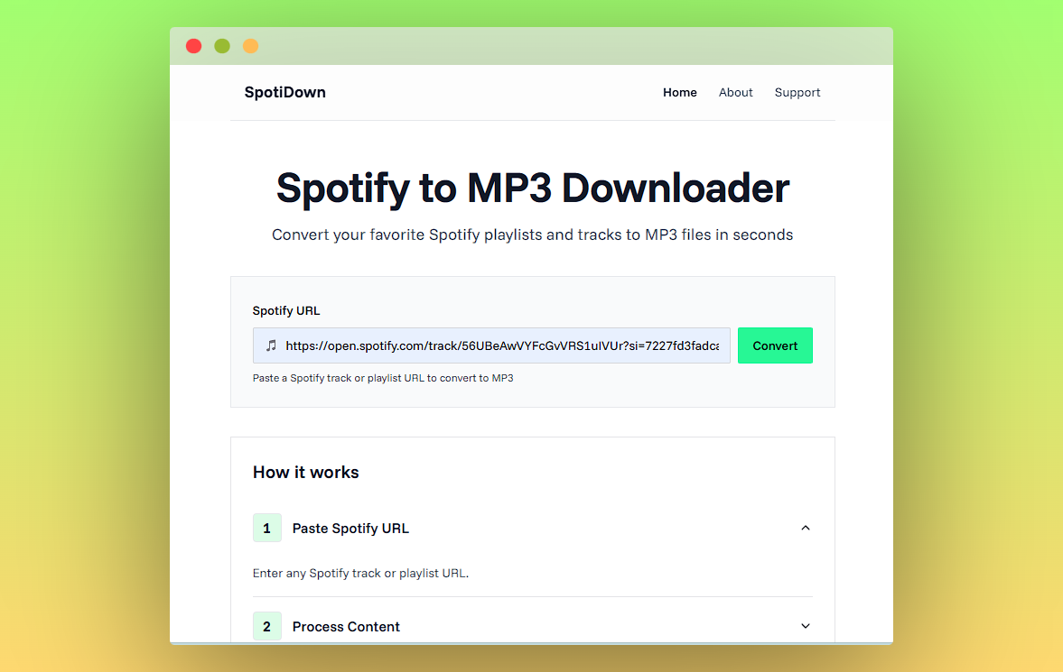Open the Support link

[797, 92]
